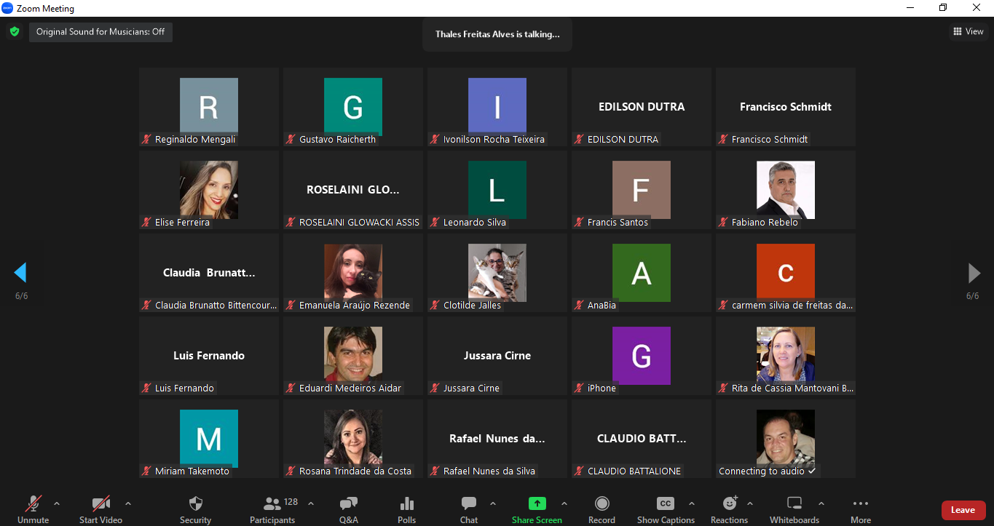Screen dimensions: 994x526
Task: Click the muted mic icon beside Fabiano Rebelo
Action: pyautogui.click(x=724, y=223)
